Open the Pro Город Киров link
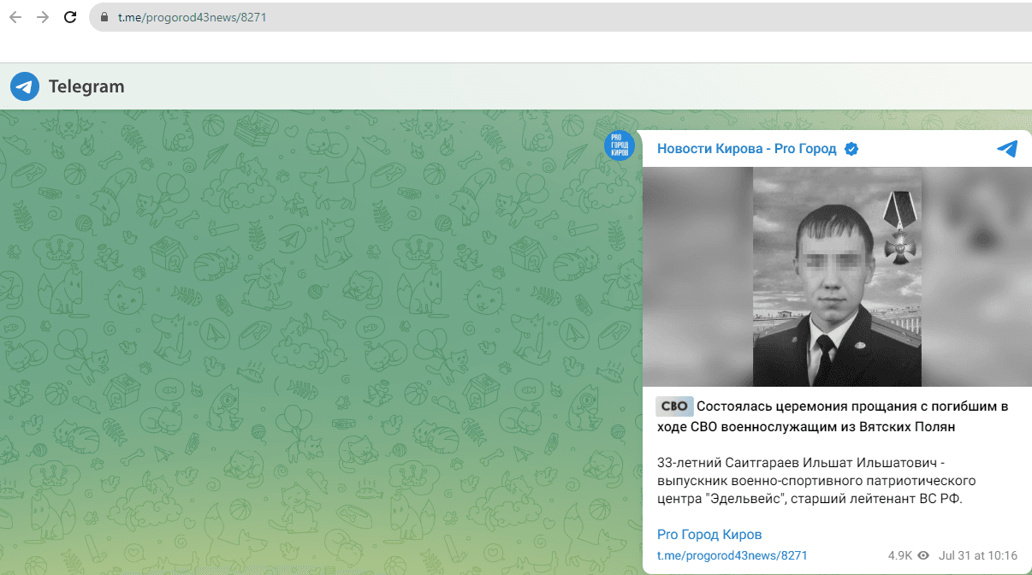Viewport: 1032px width, 575px height. pyautogui.click(x=709, y=535)
